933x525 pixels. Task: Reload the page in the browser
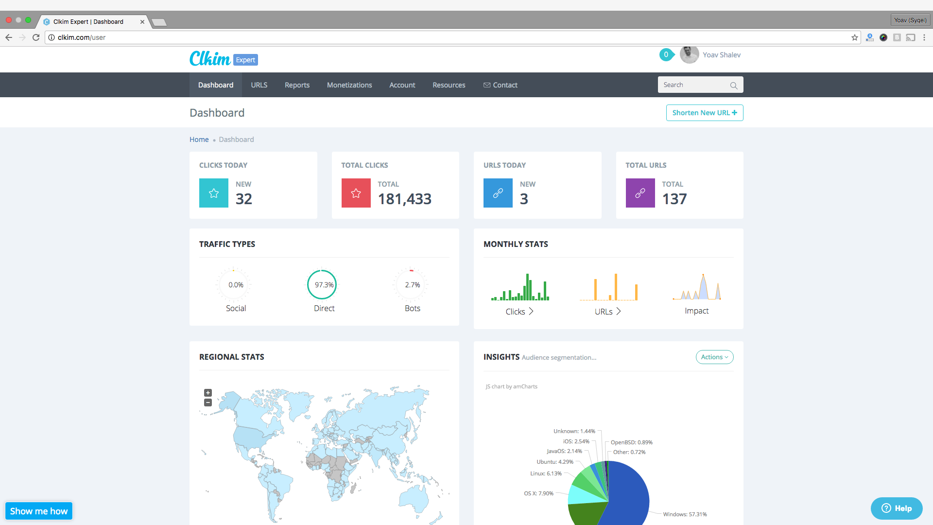[x=36, y=37]
